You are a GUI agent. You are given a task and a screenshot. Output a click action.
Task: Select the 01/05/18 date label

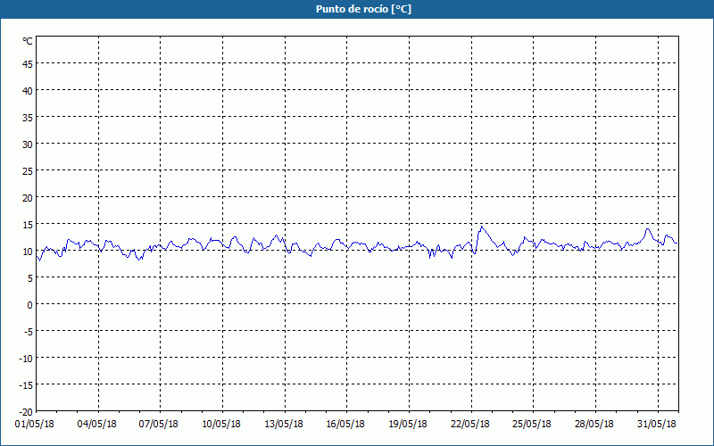(35, 423)
